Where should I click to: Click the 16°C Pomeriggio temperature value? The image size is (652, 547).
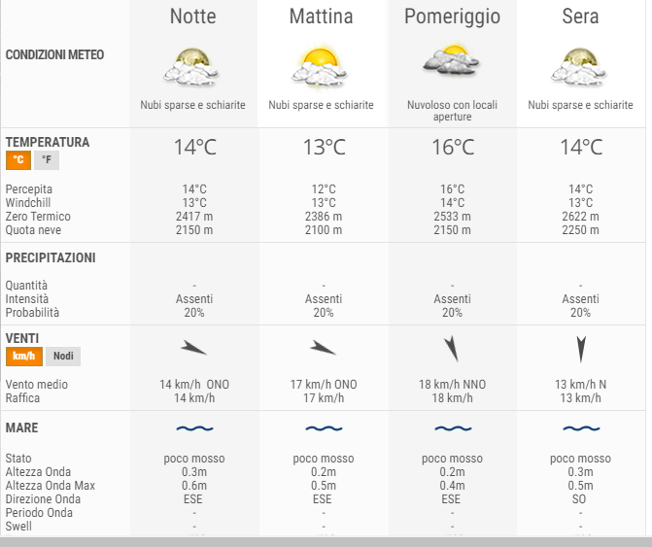pos(453,147)
